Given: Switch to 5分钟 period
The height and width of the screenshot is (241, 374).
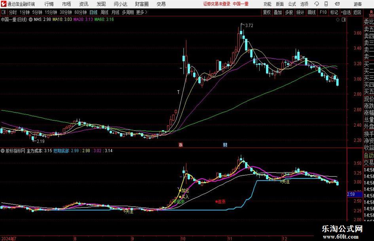Looking at the screenshot, I should pos(37,12).
